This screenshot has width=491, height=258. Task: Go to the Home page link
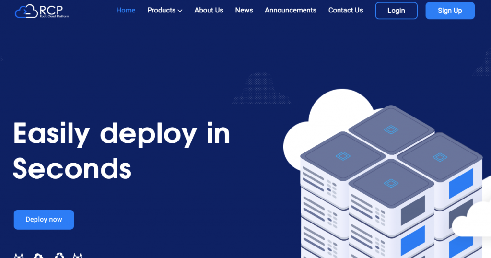pos(126,11)
